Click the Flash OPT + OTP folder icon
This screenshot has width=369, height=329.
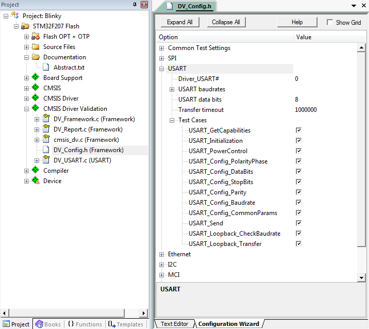(36, 37)
